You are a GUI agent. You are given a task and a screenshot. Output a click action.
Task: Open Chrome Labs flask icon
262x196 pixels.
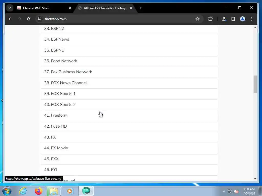click(x=224, y=19)
